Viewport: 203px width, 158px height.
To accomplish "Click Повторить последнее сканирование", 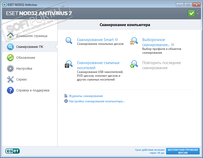I will click(x=161, y=65).
